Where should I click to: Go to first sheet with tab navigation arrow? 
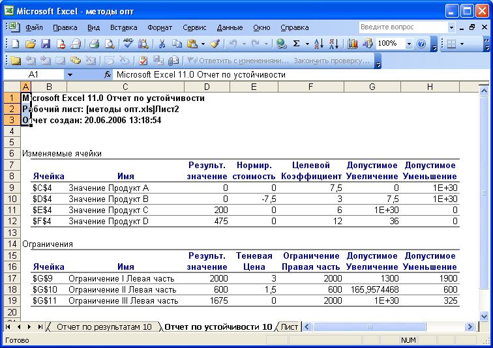point(8,327)
